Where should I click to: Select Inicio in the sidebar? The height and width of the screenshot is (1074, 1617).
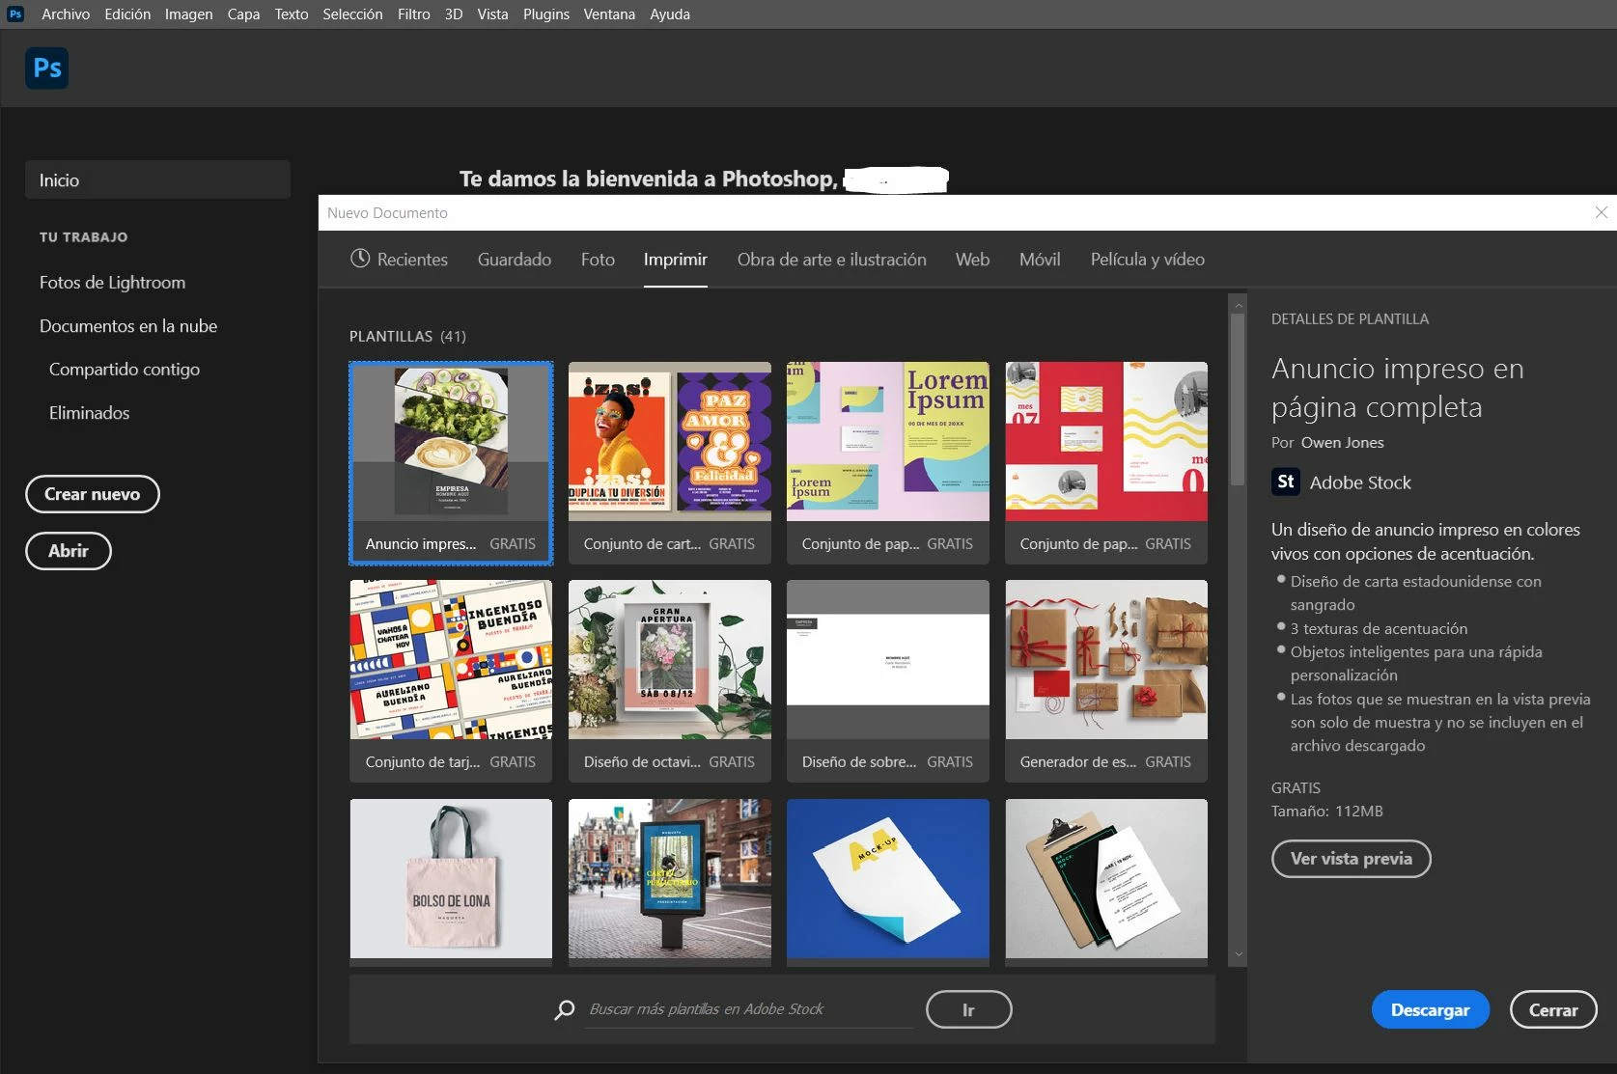click(157, 180)
